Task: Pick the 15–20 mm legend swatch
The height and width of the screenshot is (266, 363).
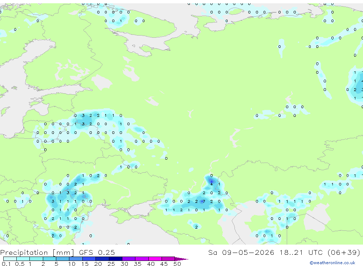Action: click(x=89, y=259)
